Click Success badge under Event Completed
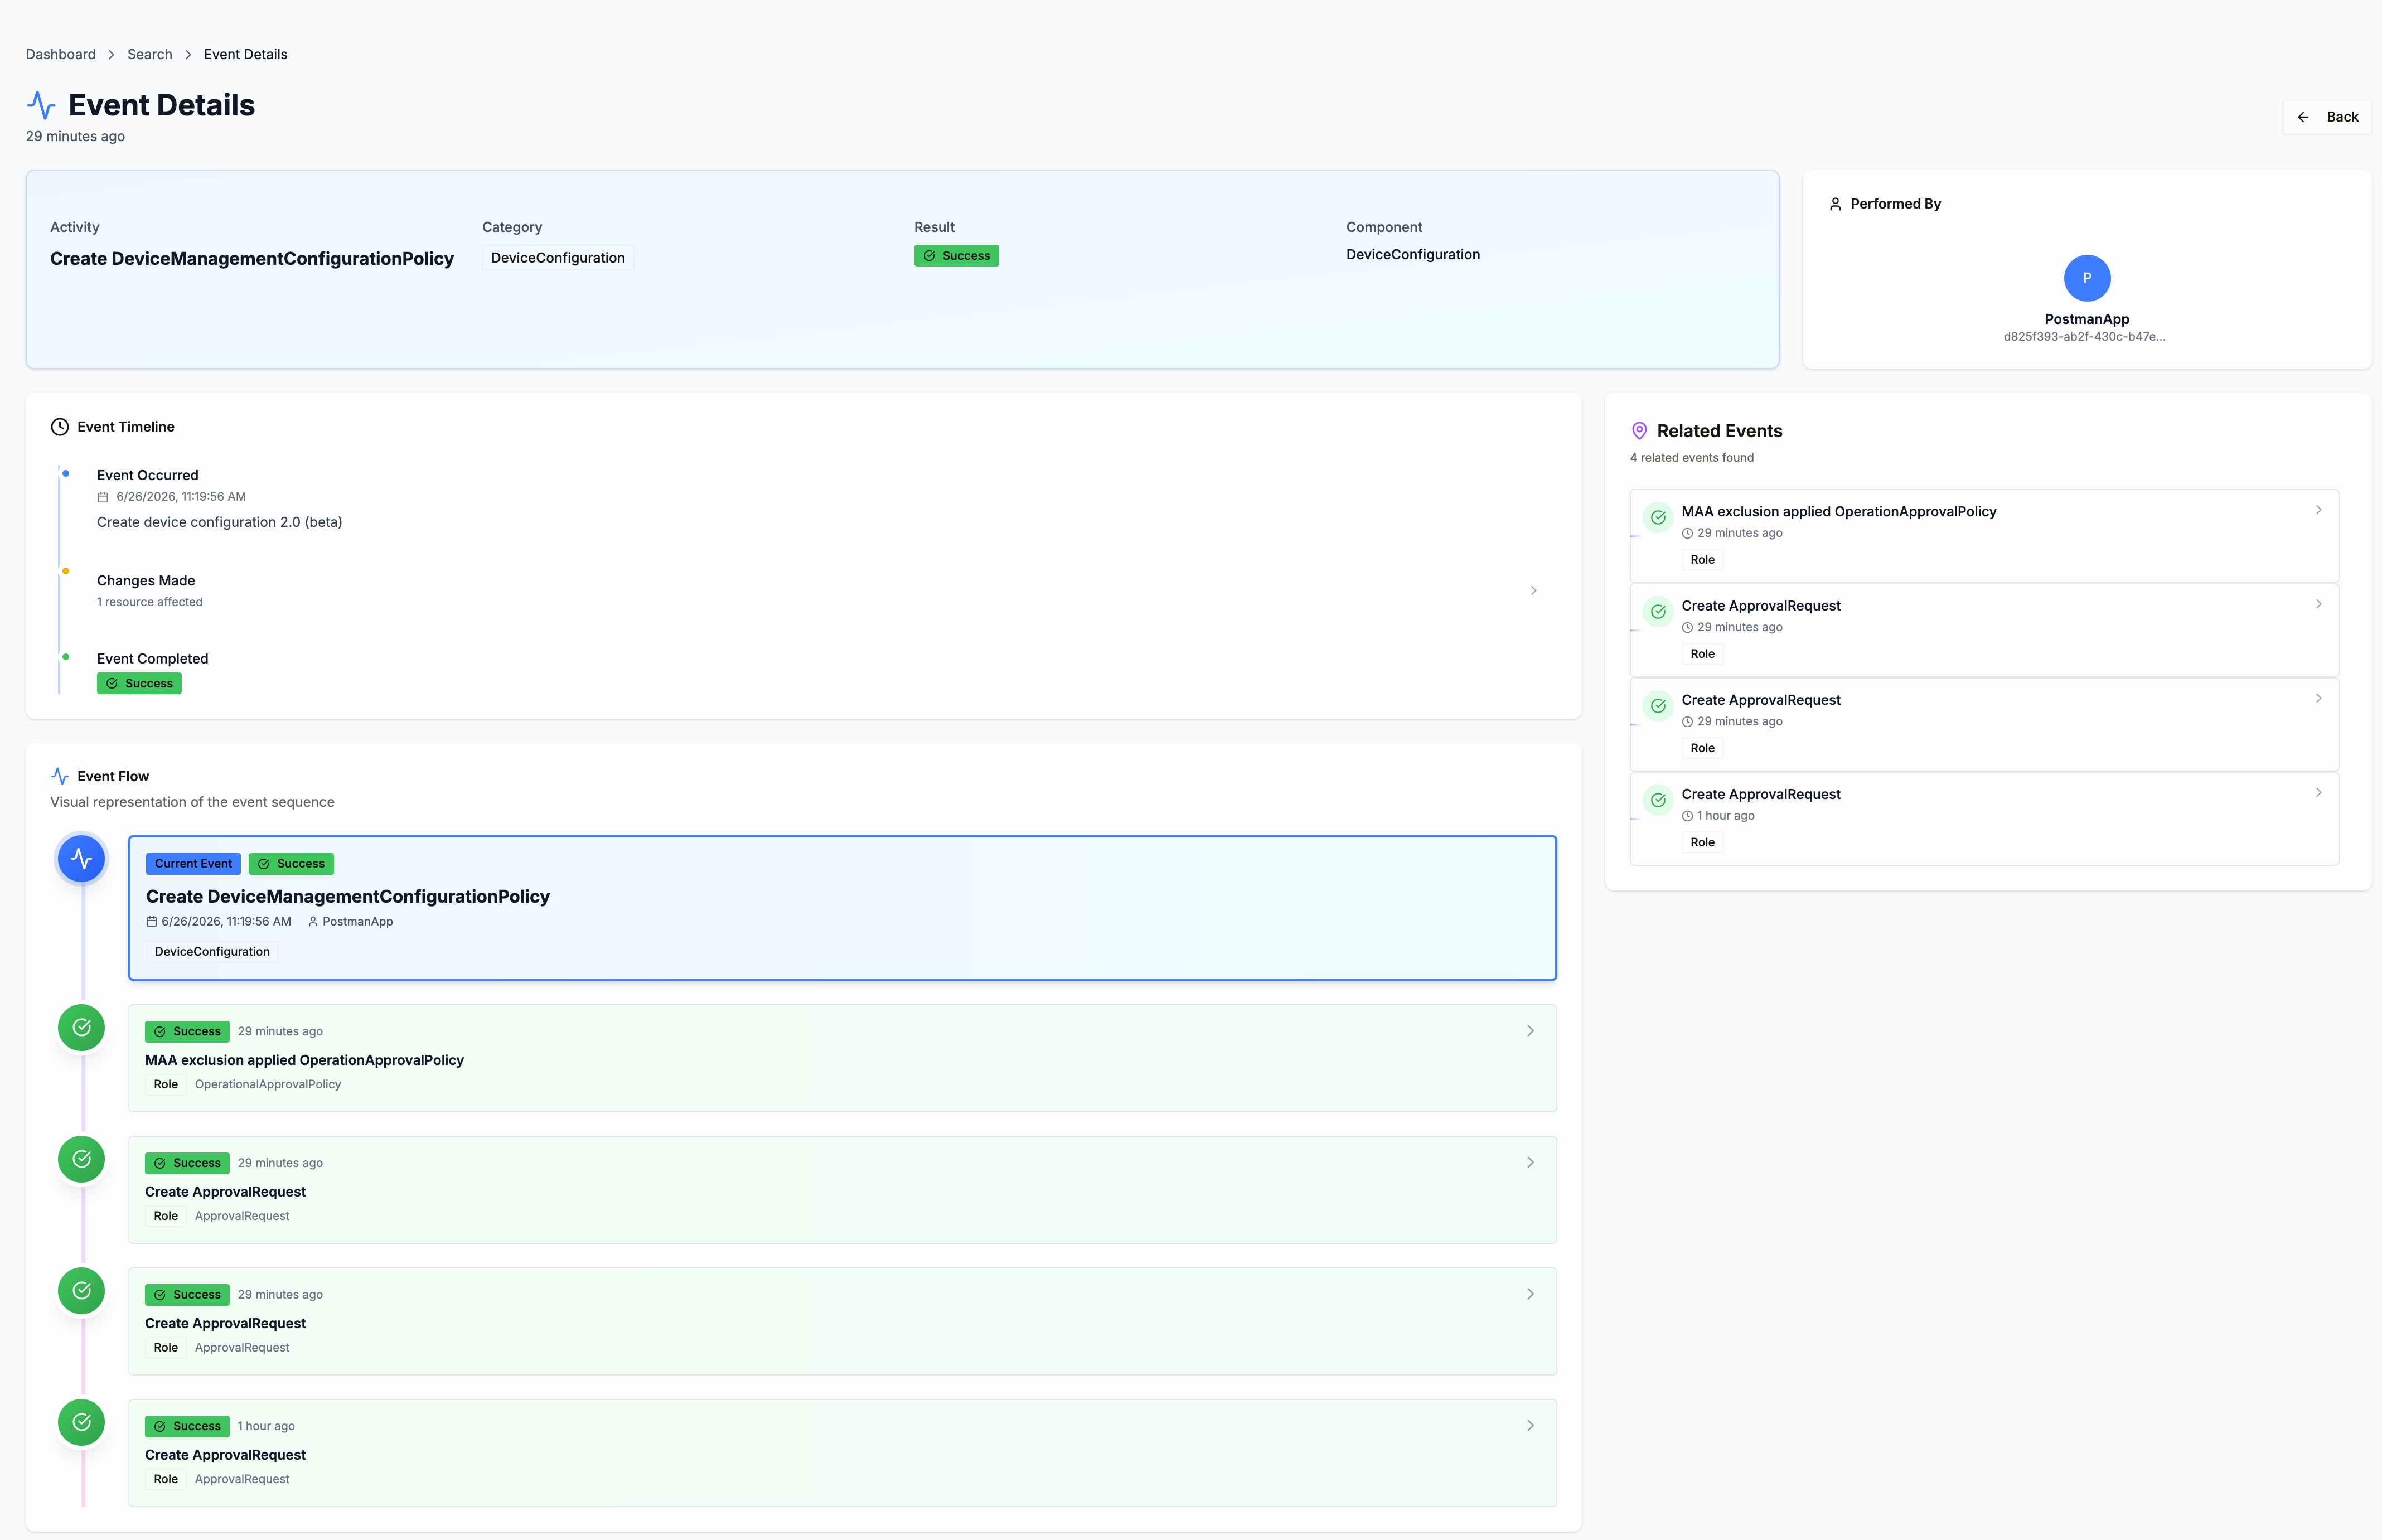 click(x=139, y=684)
